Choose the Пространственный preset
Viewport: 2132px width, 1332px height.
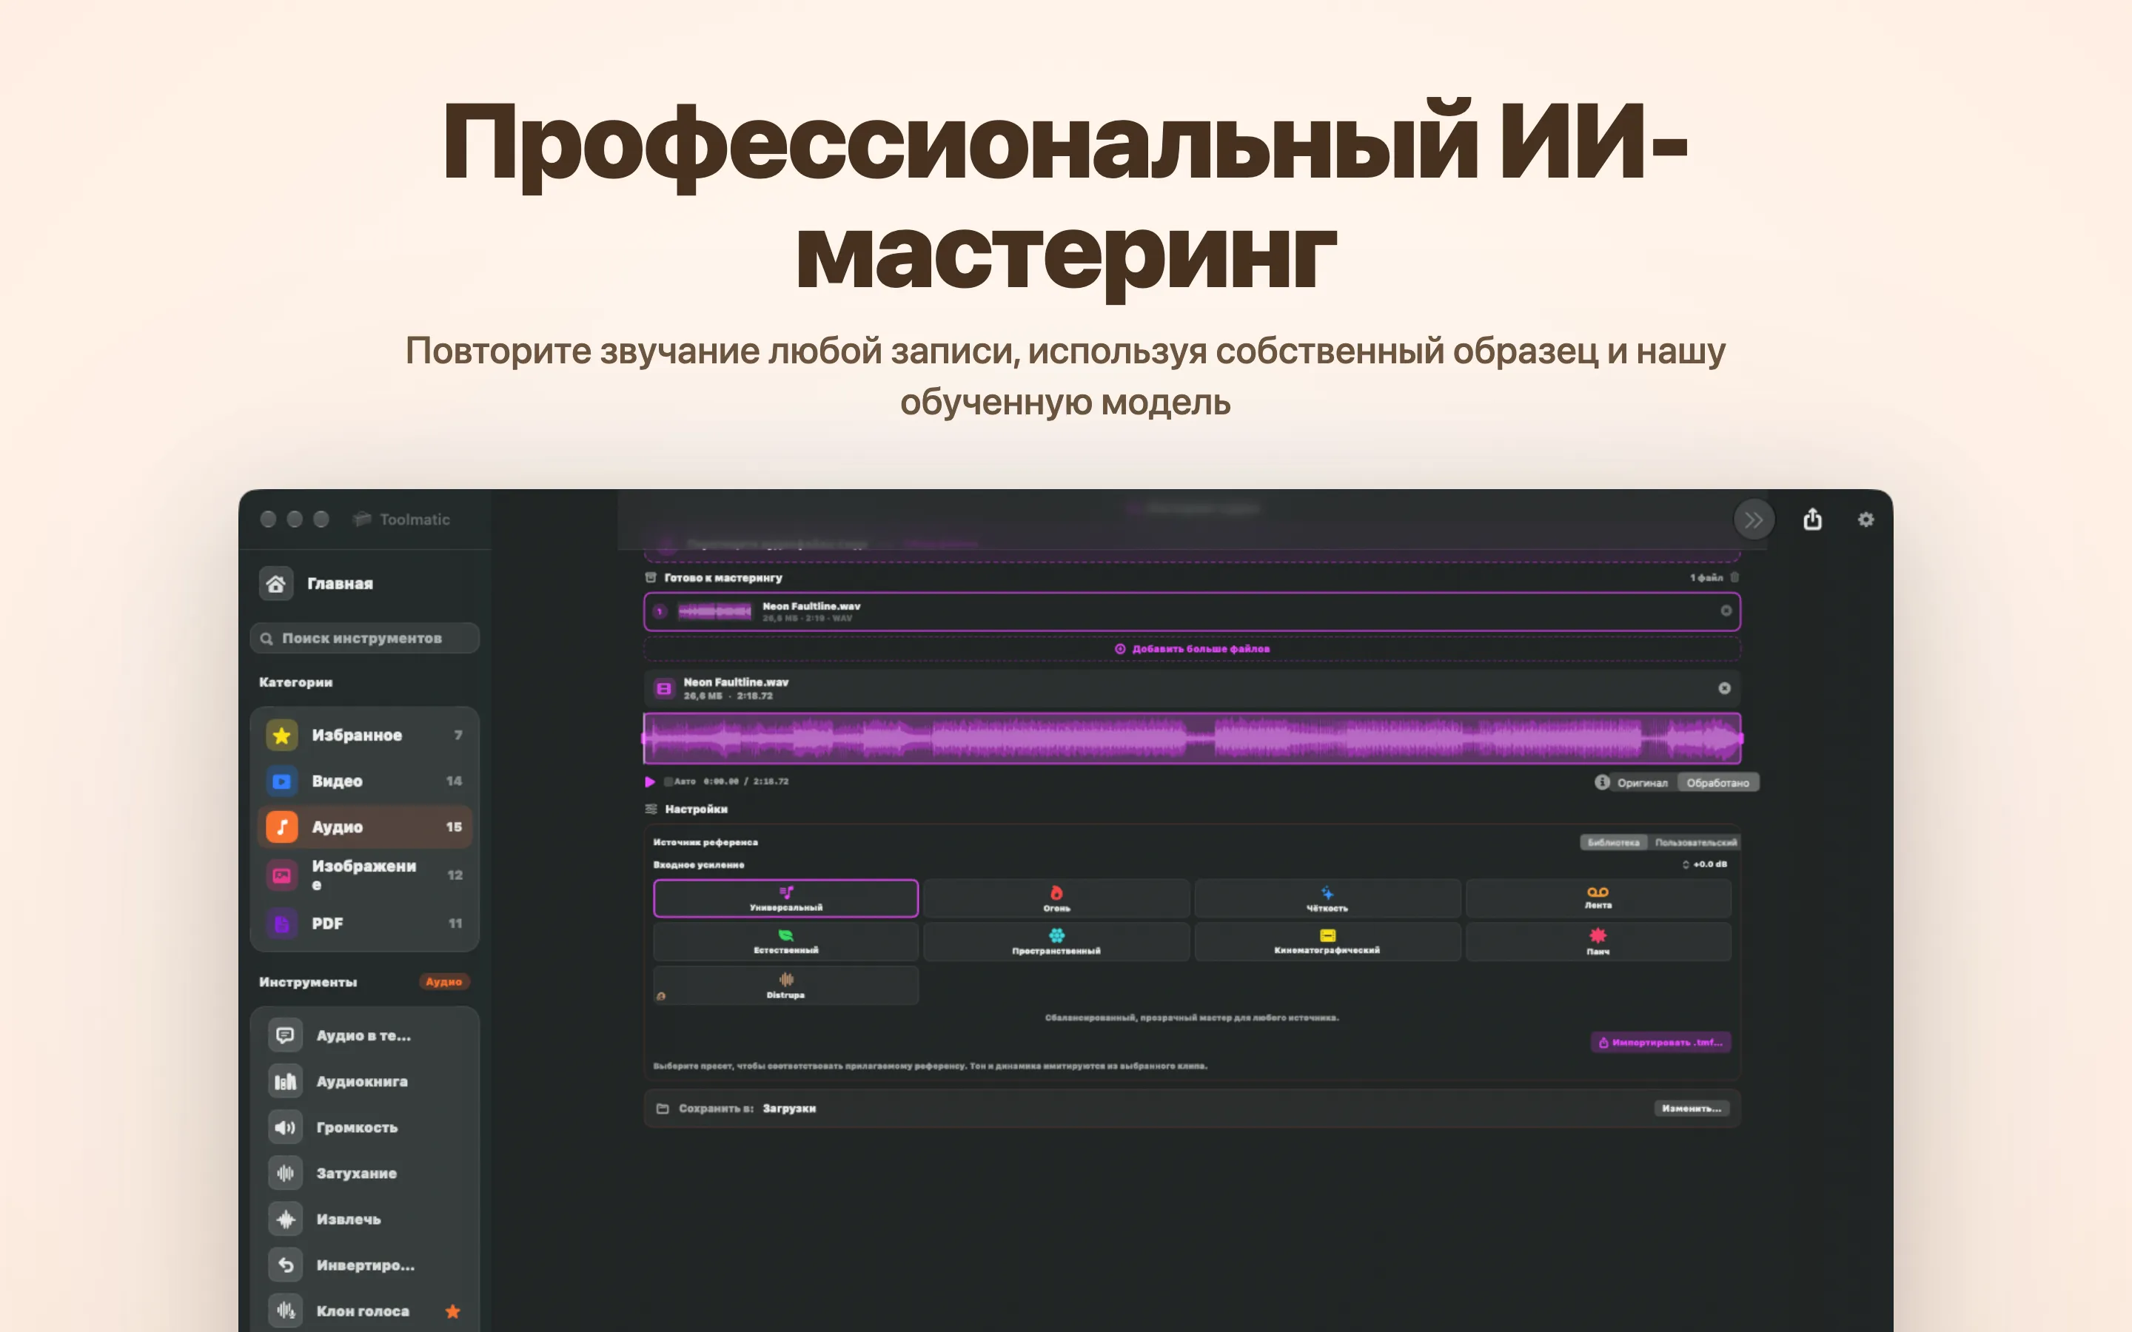pyautogui.click(x=1056, y=942)
